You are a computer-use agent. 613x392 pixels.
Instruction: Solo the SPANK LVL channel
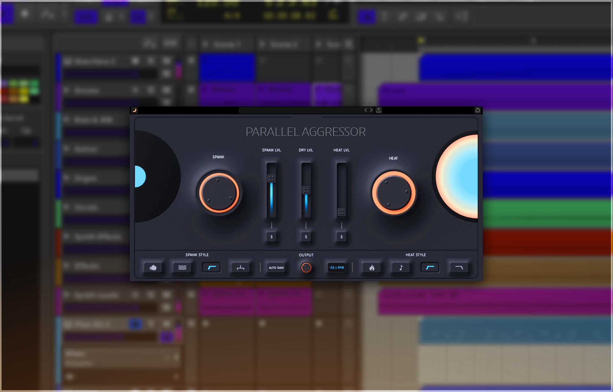click(272, 237)
